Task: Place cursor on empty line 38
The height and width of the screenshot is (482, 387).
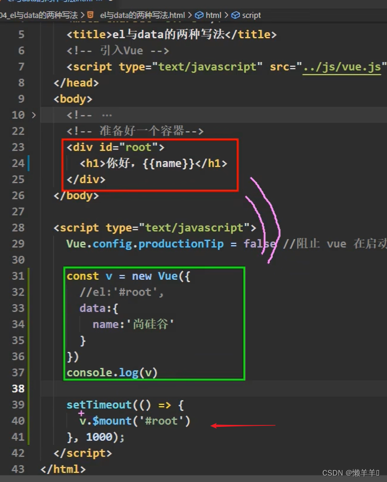Action: pos(213,389)
